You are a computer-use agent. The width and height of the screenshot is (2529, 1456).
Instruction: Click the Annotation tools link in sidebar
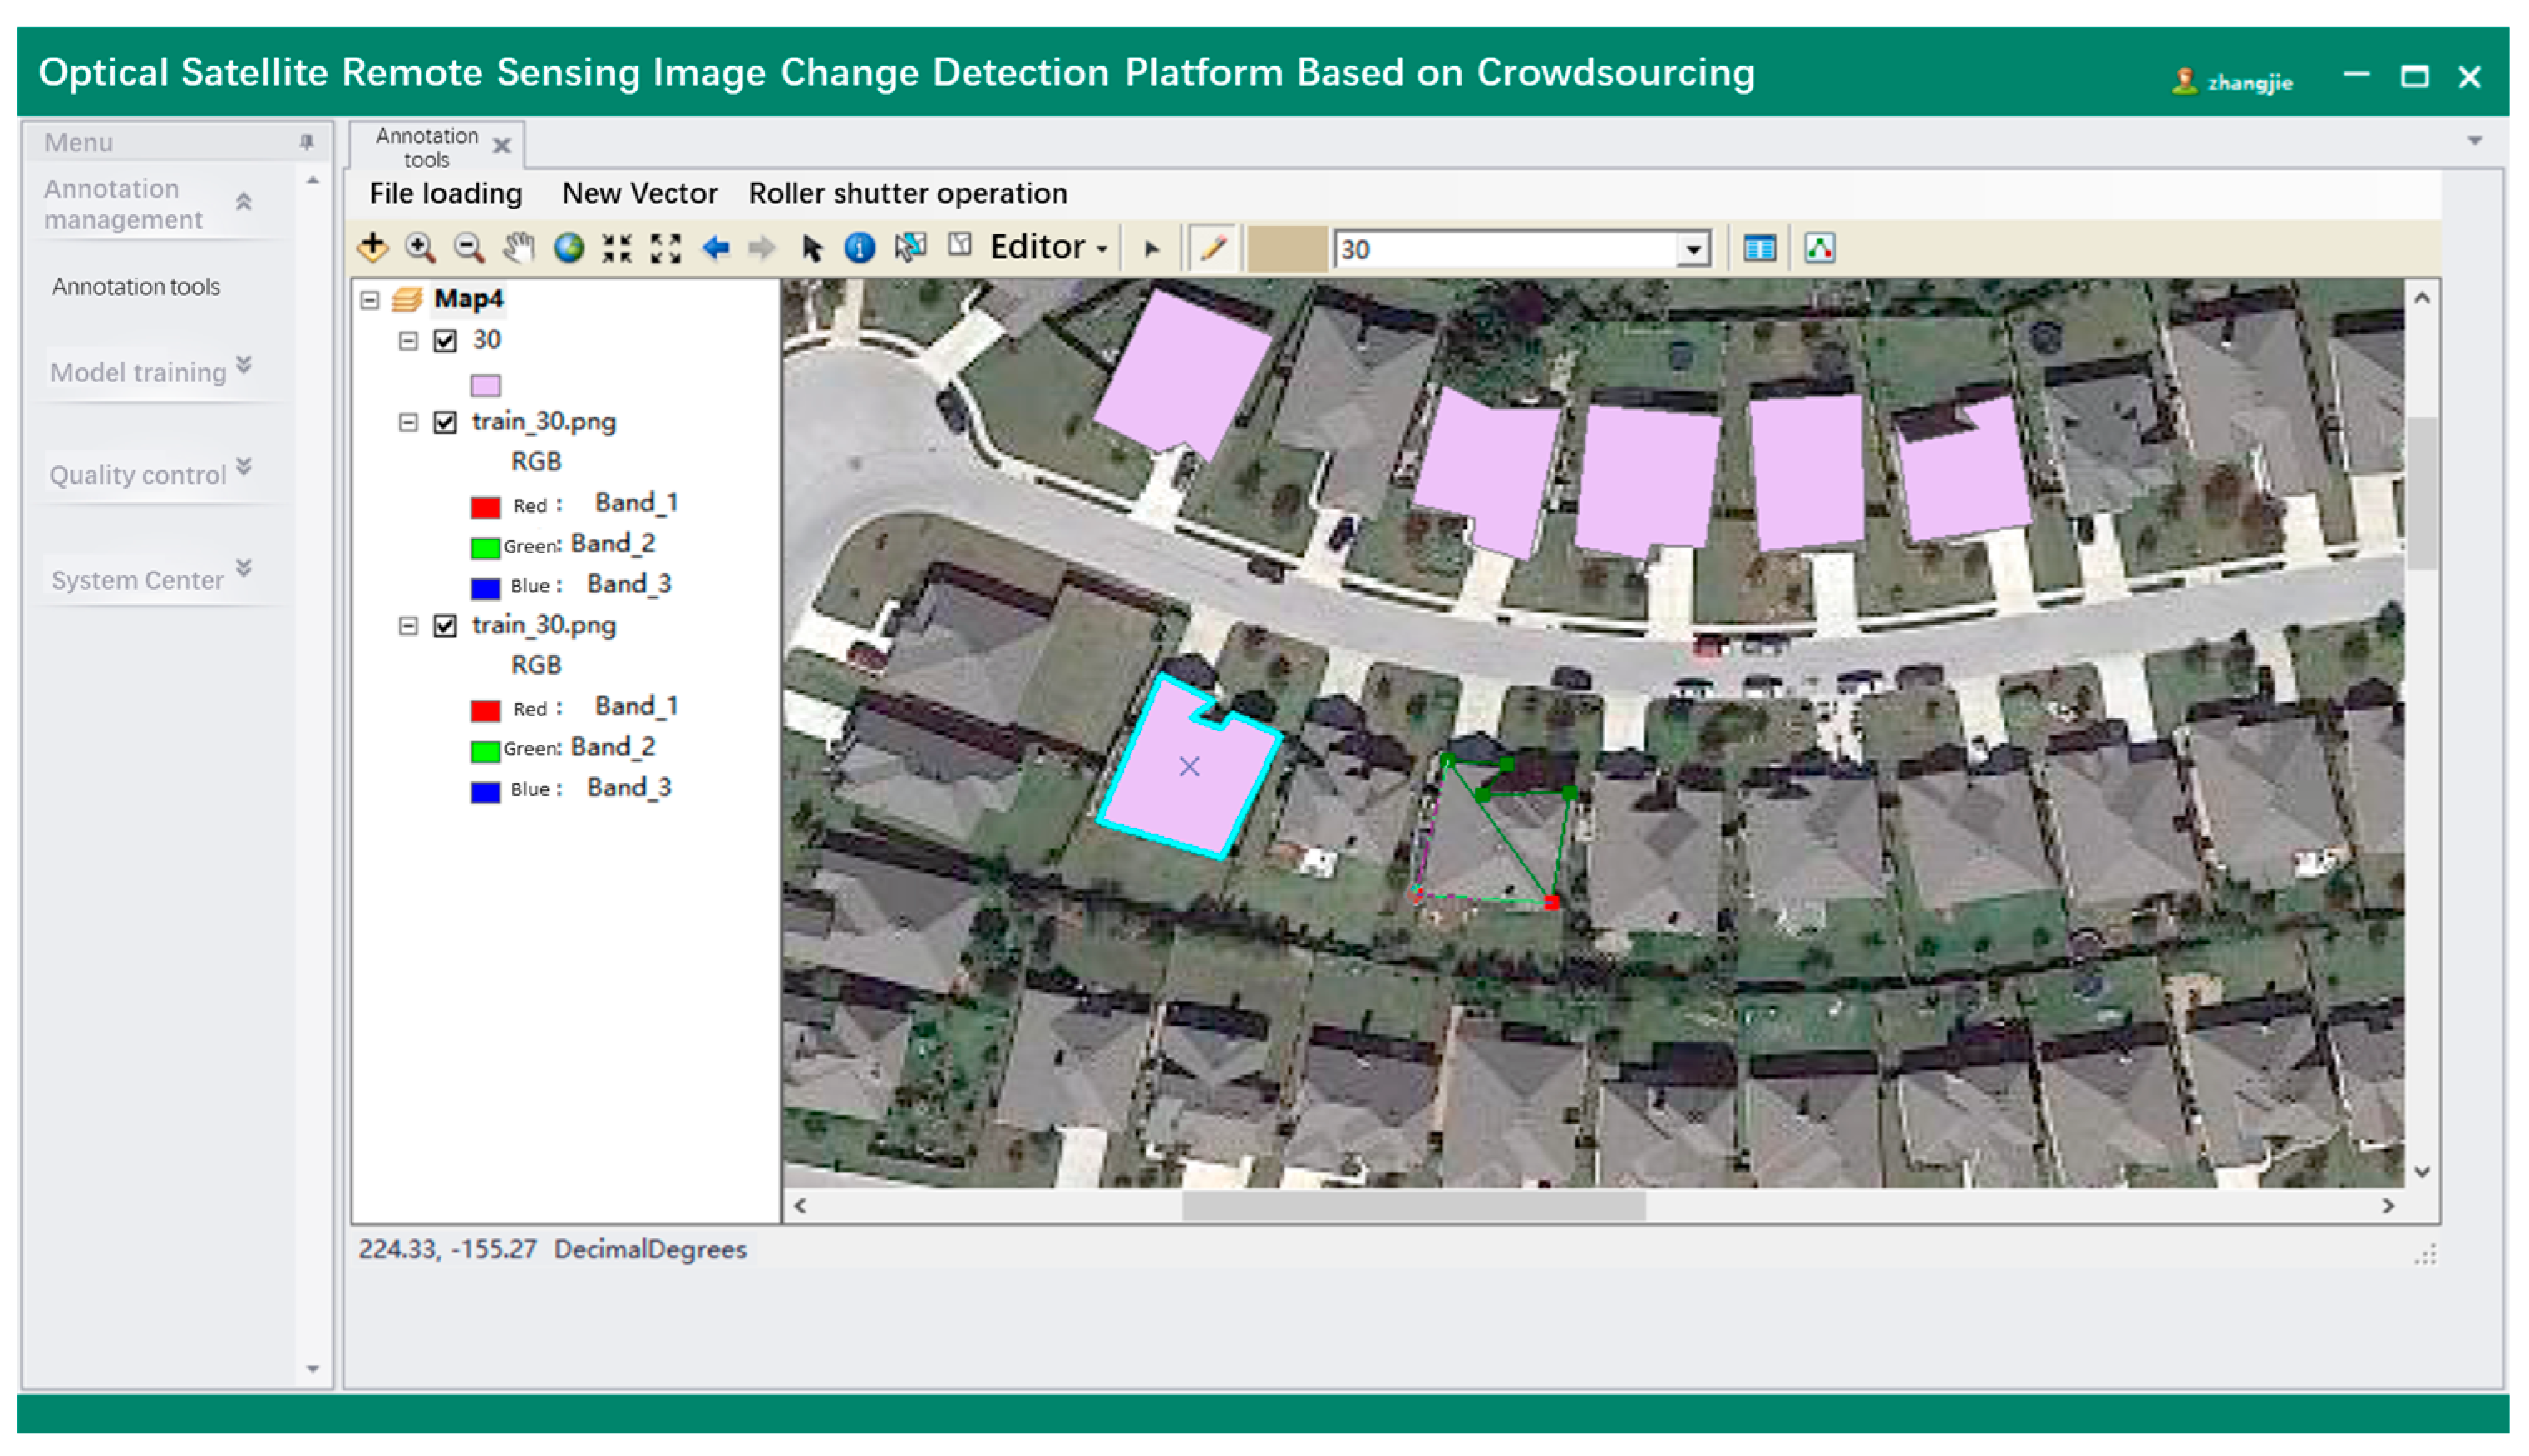point(136,287)
